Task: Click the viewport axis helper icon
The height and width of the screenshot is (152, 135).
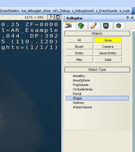Action: click(51, 17)
